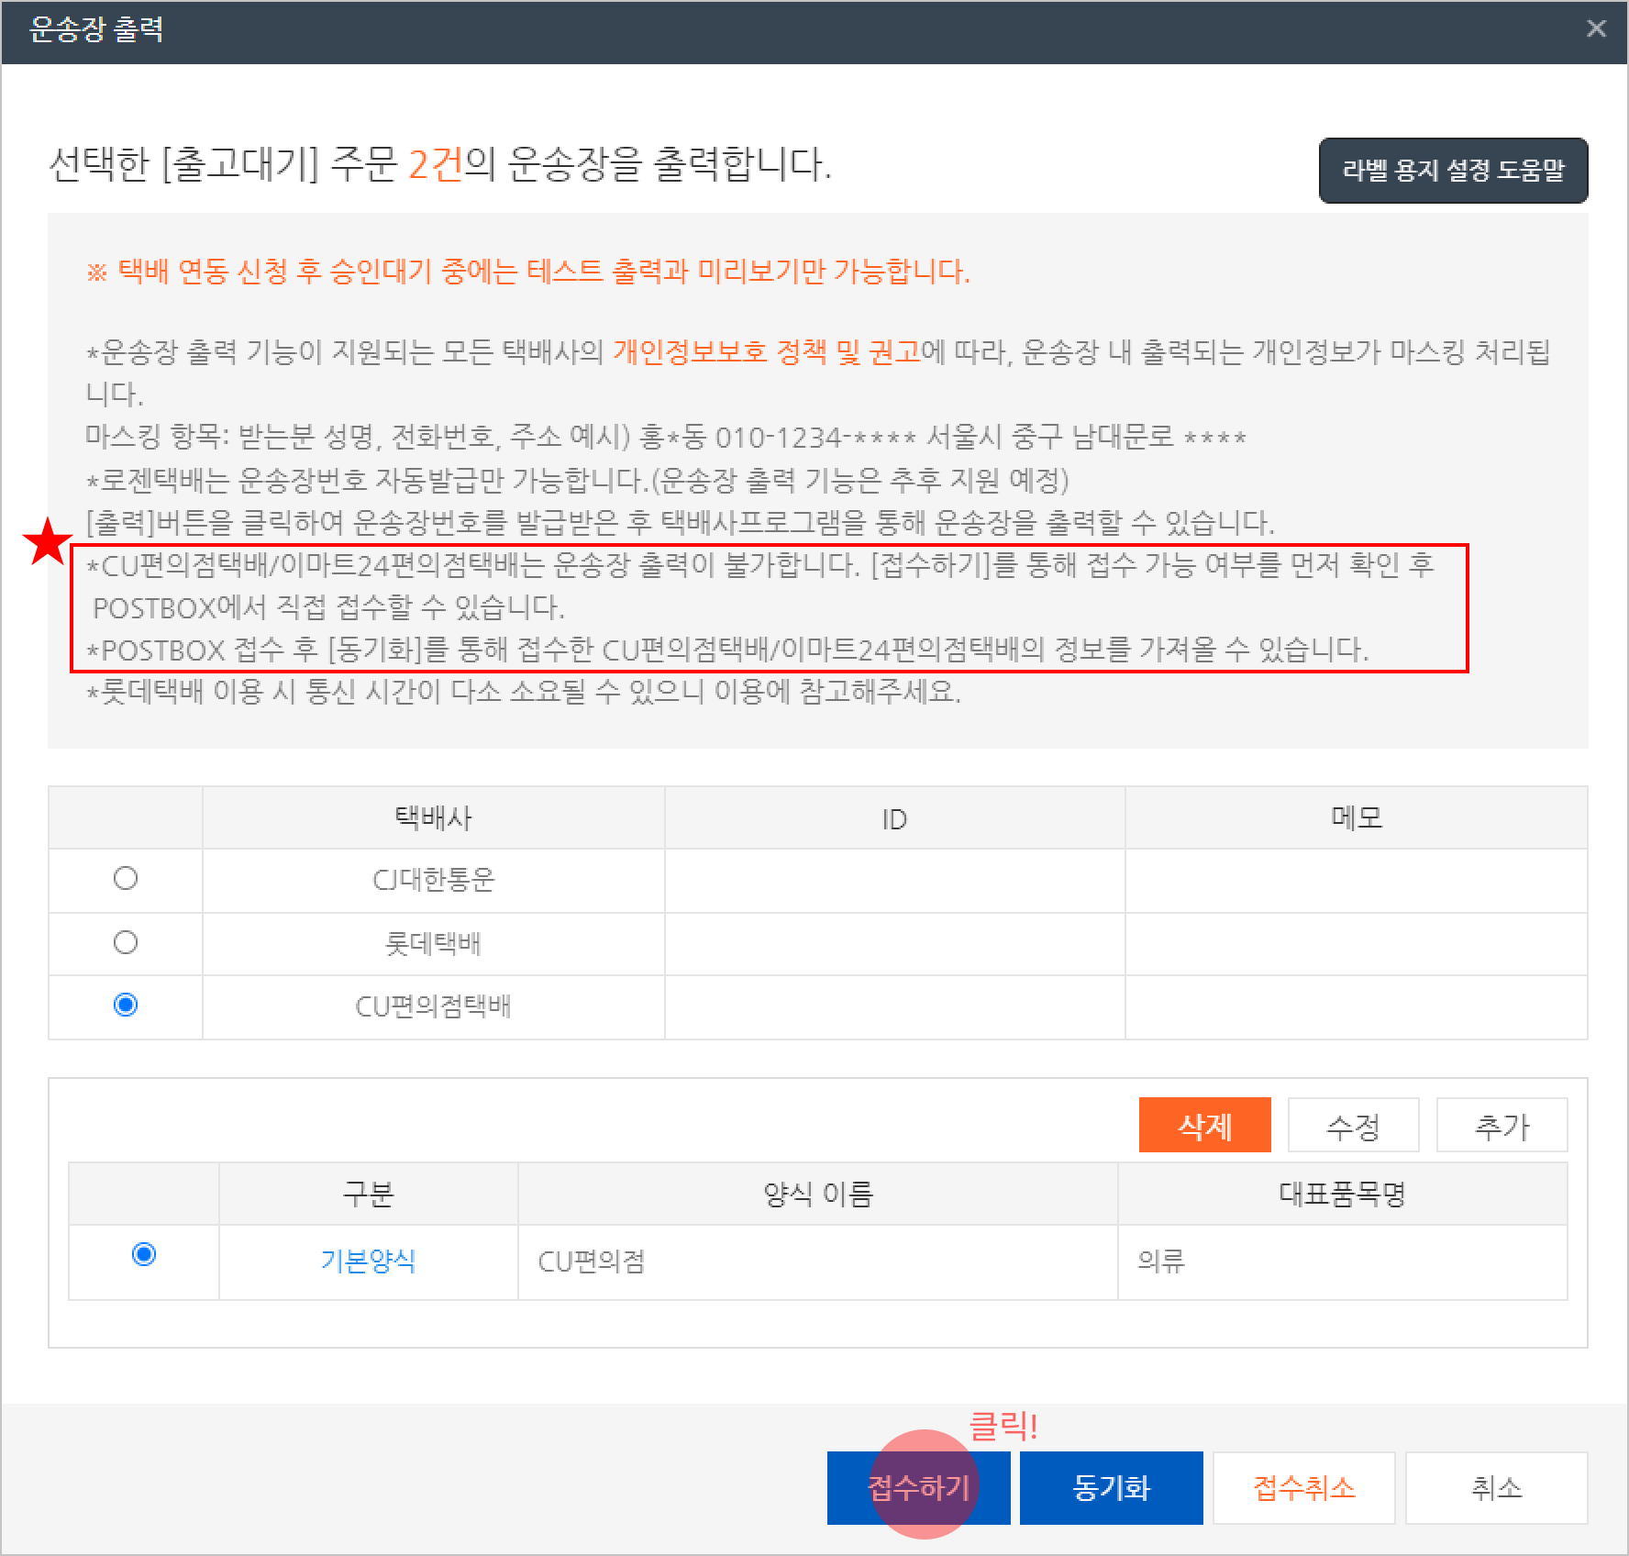Open the 기본양식 link
The height and width of the screenshot is (1556, 1629).
[368, 1261]
